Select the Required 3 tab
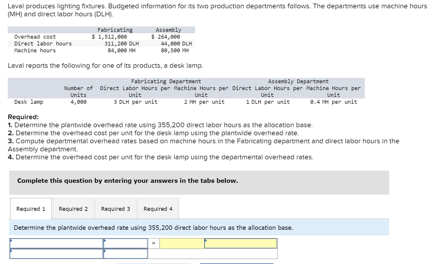The image size is (435, 264). pos(116,209)
